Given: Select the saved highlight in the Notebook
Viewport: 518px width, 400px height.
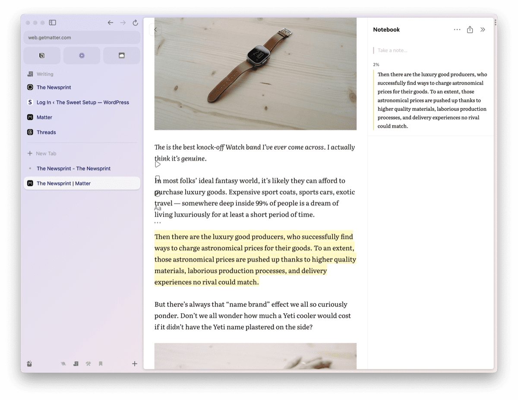Looking at the screenshot, I should 431,100.
